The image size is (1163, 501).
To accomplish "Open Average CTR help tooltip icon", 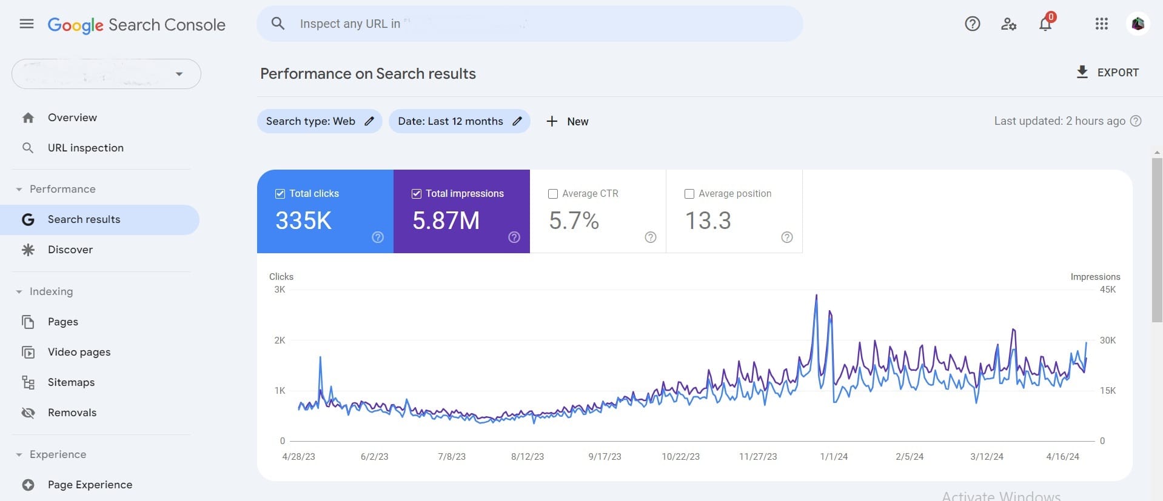I will click(651, 237).
